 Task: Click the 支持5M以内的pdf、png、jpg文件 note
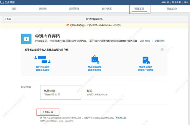57,121
